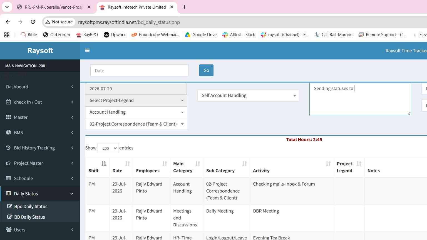This screenshot has height=240, width=427.
Task: Click the Date input field
Action: click(139, 71)
